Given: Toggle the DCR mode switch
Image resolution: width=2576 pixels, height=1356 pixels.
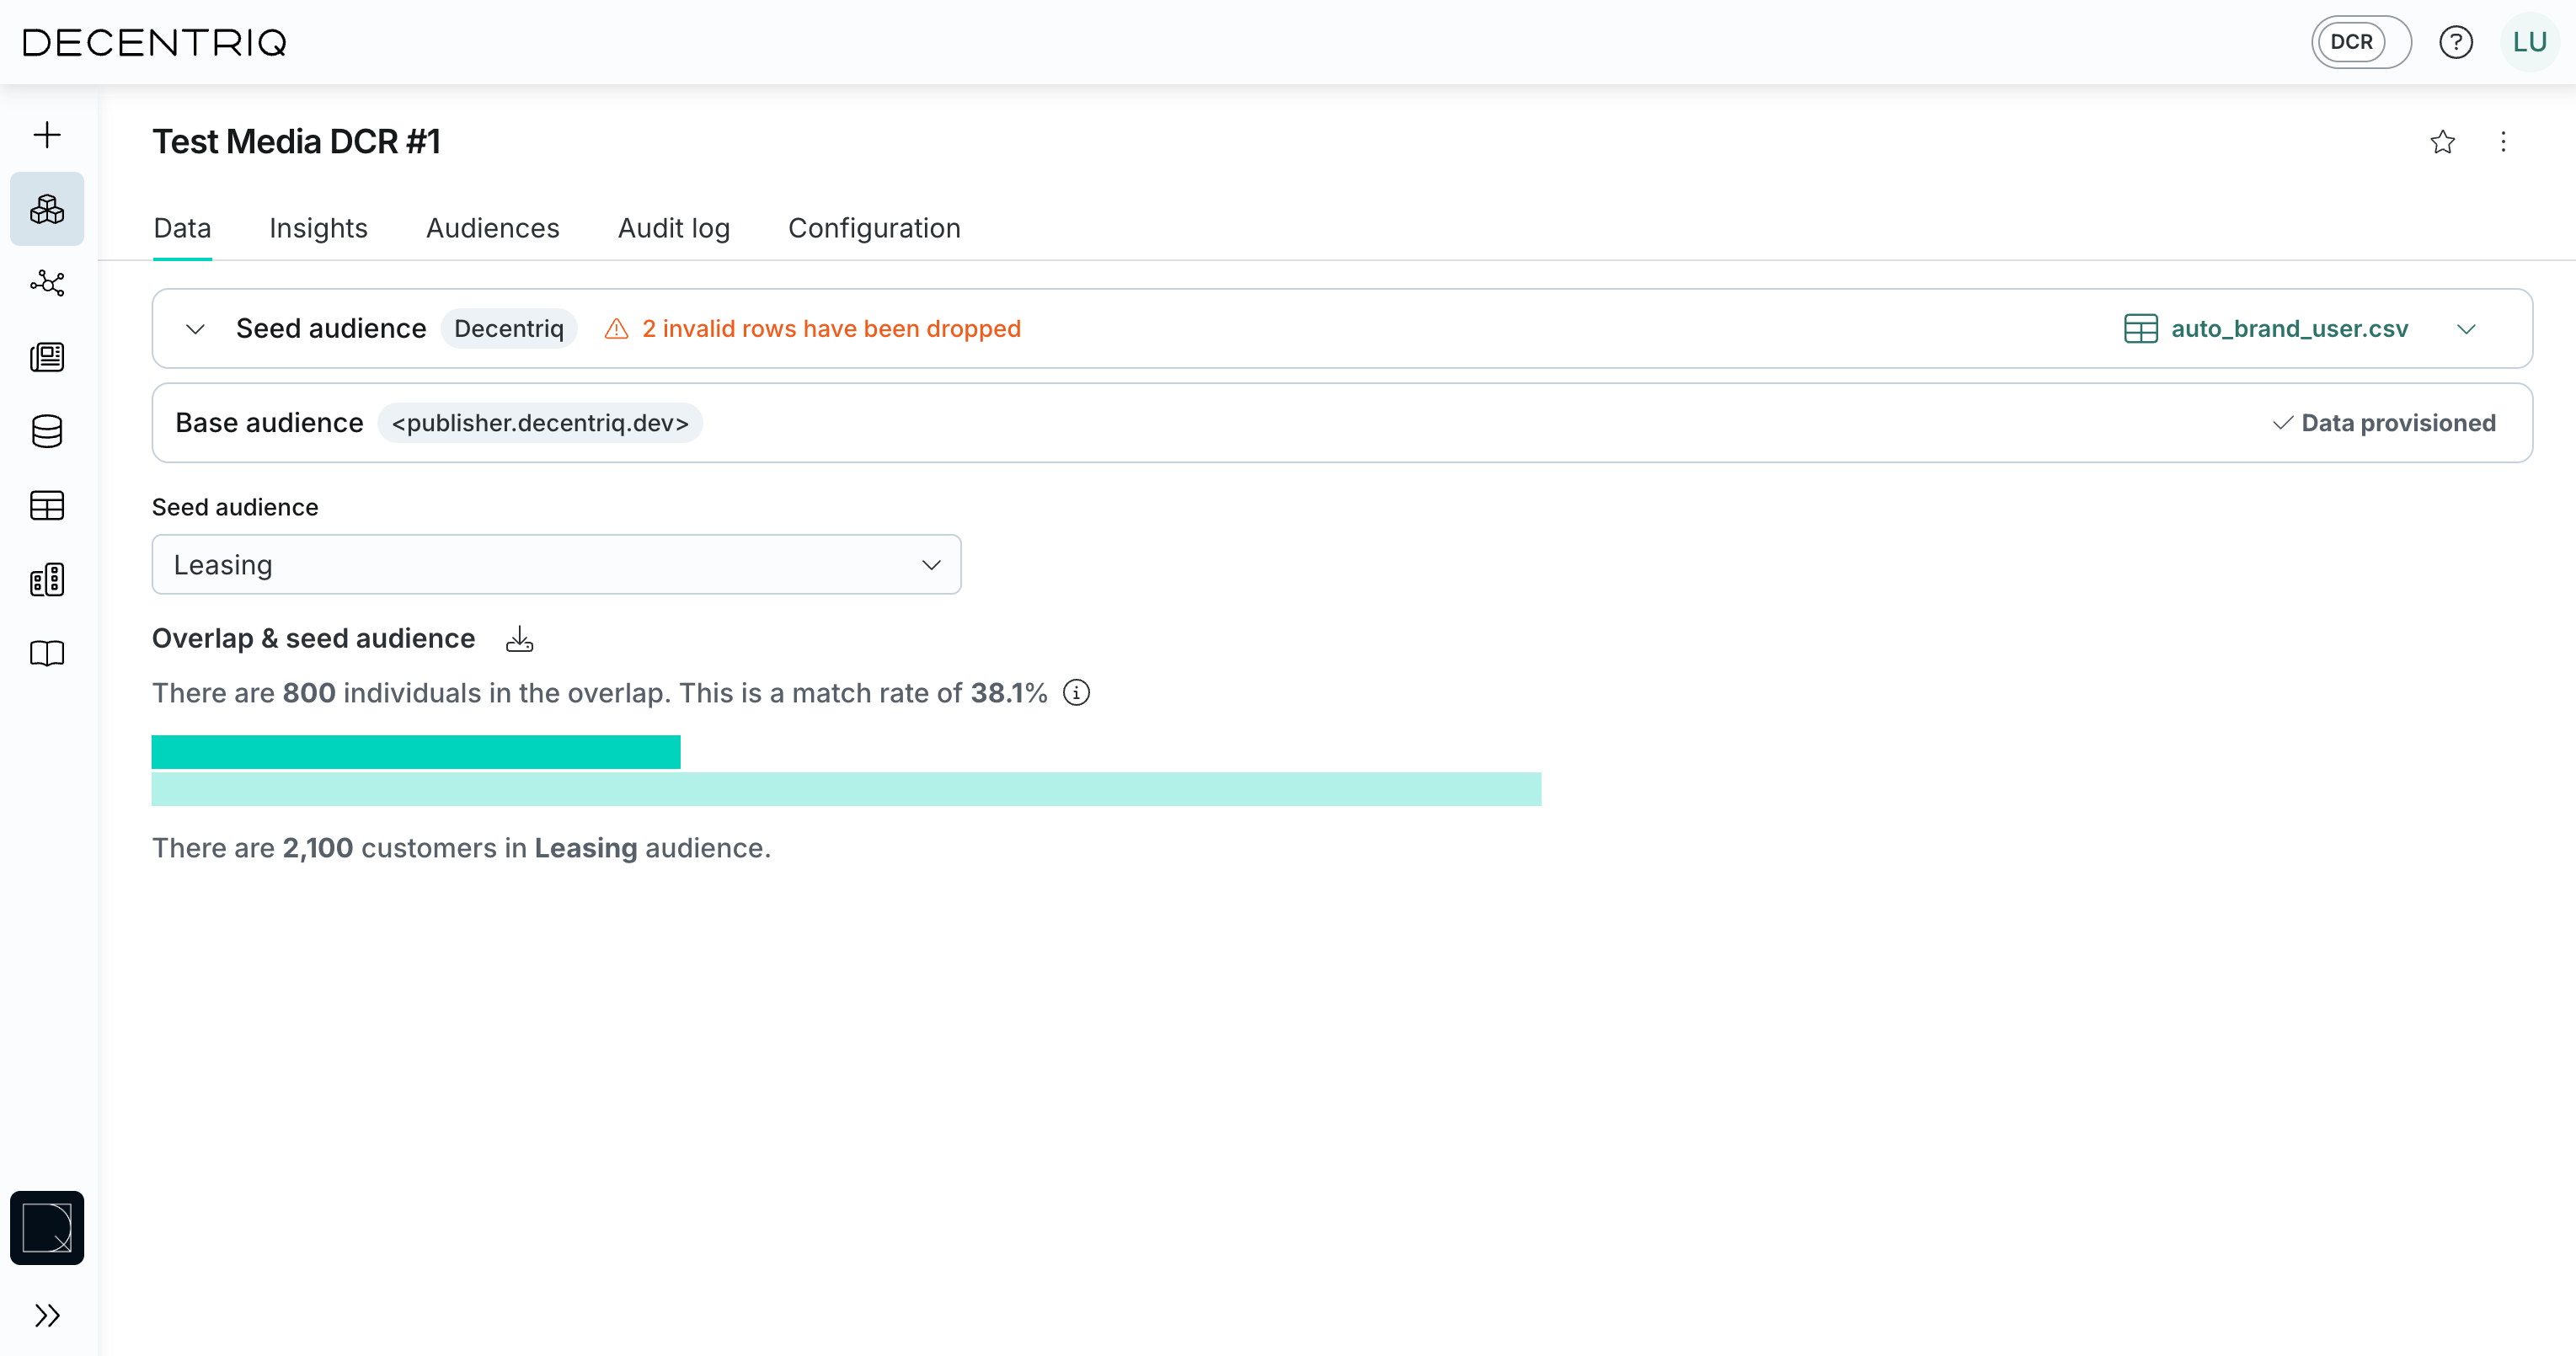Looking at the screenshot, I should 2360,42.
